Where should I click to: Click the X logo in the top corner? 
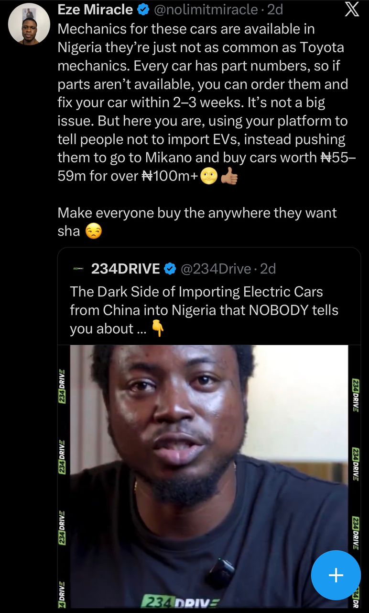pyautogui.click(x=352, y=10)
